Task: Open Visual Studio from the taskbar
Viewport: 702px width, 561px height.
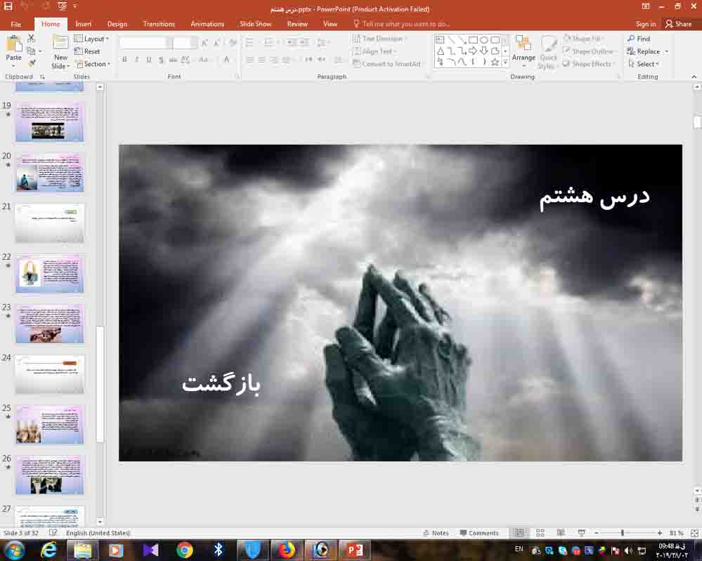Action: 150,550
